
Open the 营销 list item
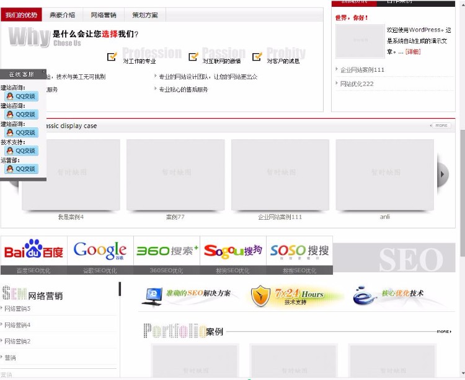point(10,358)
